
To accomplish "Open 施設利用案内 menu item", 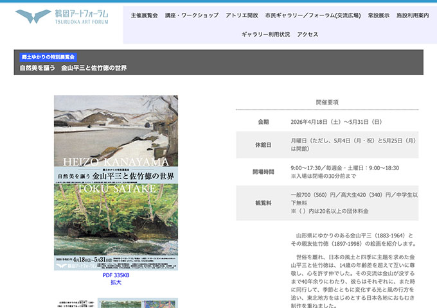I will tap(413, 15).
